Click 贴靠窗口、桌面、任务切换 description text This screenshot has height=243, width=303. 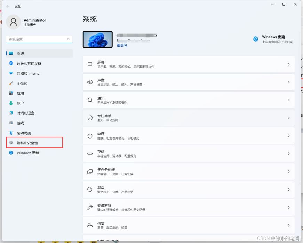pyautogui.click(x=115, y=174)
